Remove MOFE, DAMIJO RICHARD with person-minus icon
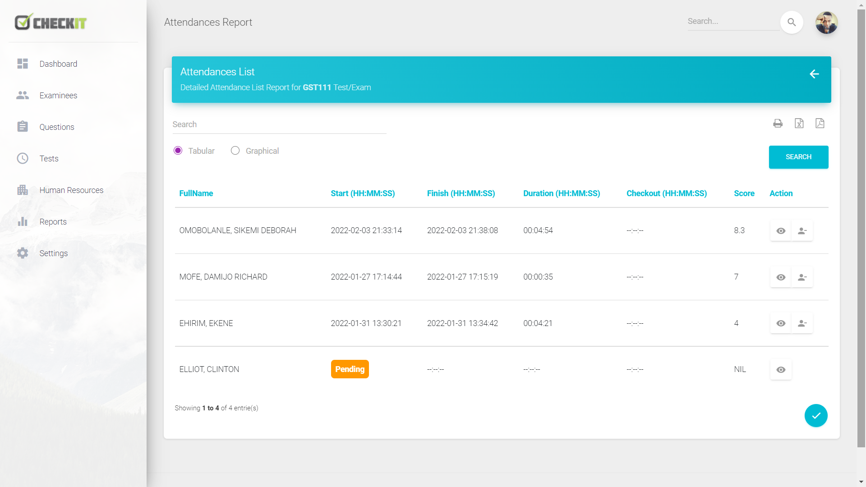The image size is (866, 487). click(802, 277)
